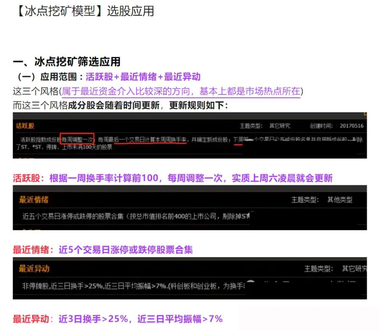Click the bold text 更新规则如下

point(198,106)
